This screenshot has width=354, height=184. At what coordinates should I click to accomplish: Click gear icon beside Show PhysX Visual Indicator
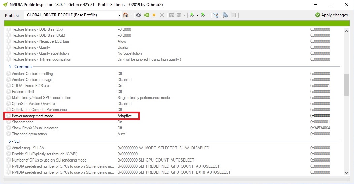[8, 128]
